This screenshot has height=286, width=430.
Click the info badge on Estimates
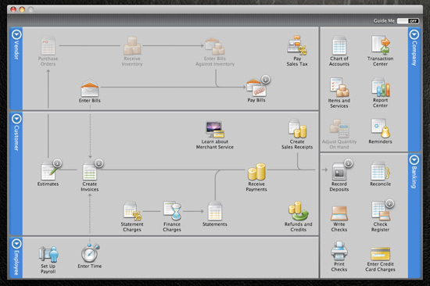click(x=57, y=163)
